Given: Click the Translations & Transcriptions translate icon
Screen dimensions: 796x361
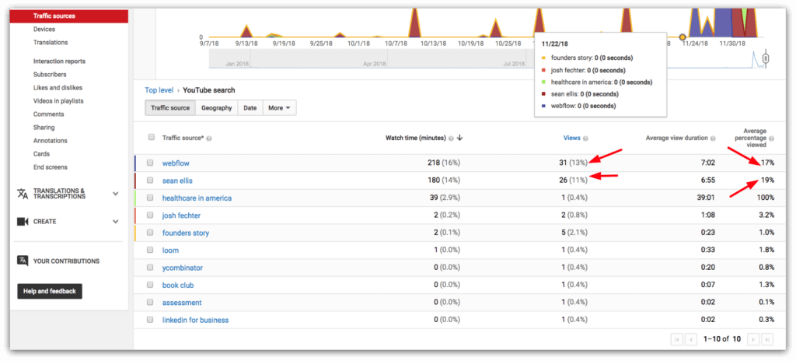Looking at the screenshot, I should [23, 194].
